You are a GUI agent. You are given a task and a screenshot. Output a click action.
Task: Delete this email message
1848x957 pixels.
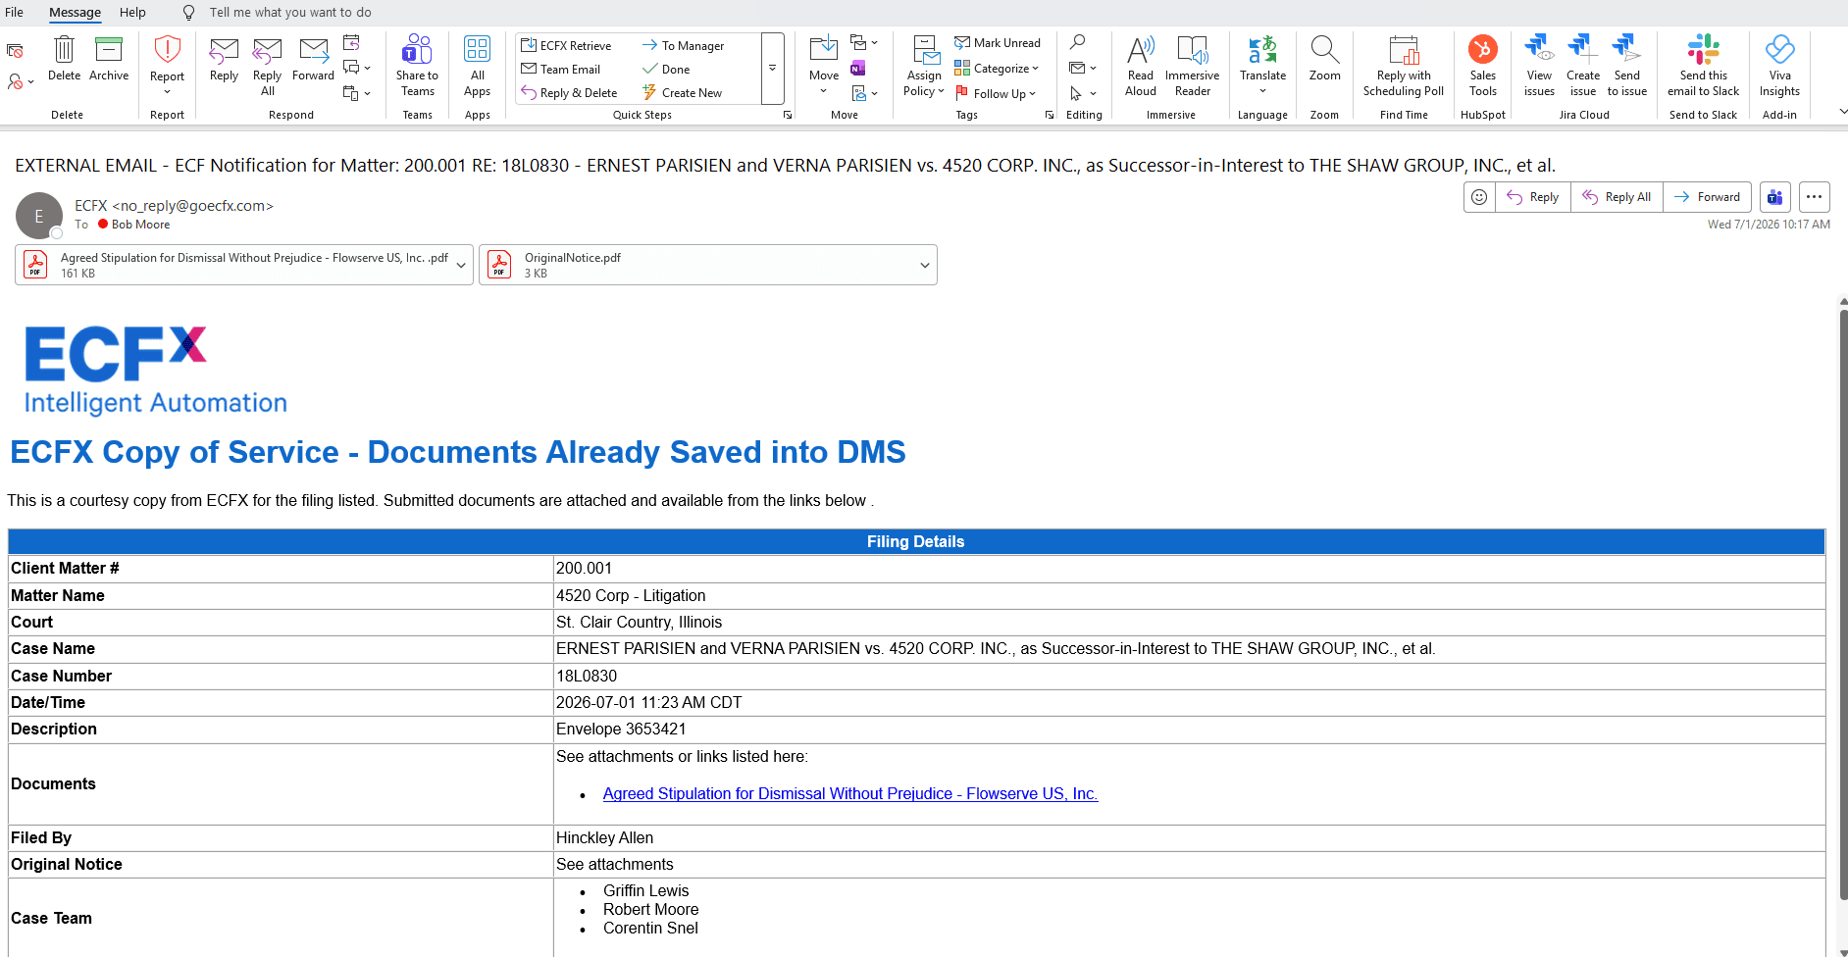[64, 59]
